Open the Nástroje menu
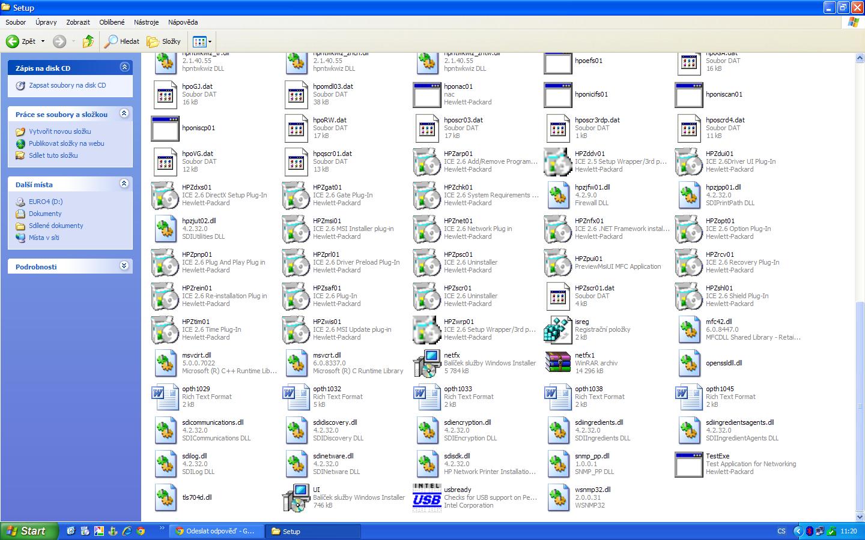This screenshot has width=865, height=540. point(147,22)
